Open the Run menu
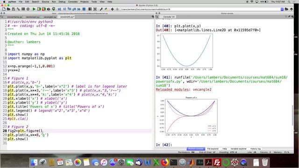This screenshot has width=299, height=168. (x=54, y=1)
